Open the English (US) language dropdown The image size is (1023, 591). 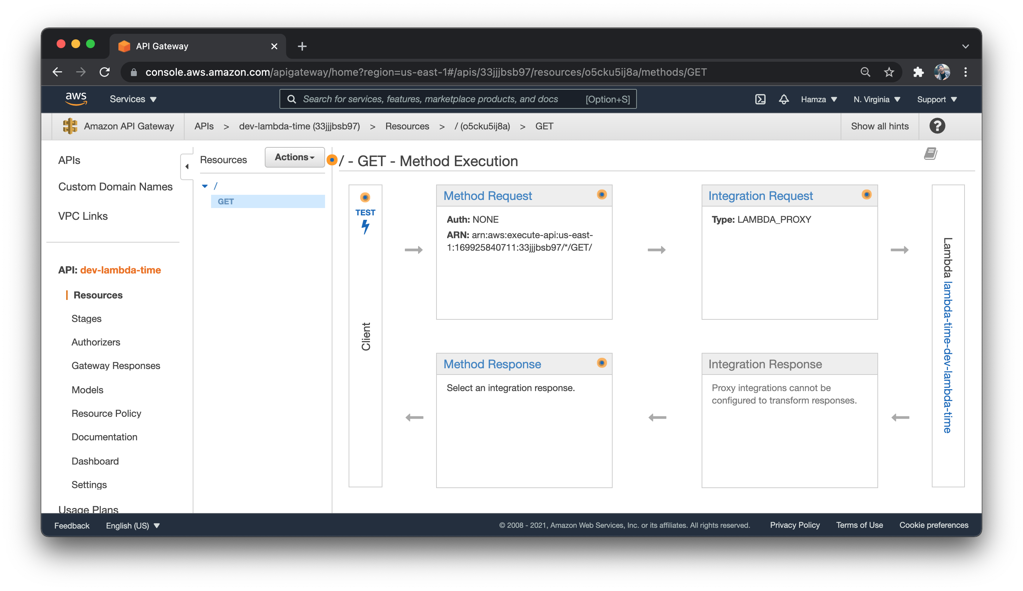[133, 526]
